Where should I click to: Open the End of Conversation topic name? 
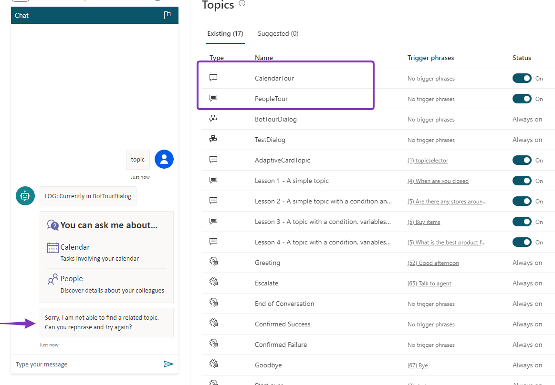coord(284,304)
